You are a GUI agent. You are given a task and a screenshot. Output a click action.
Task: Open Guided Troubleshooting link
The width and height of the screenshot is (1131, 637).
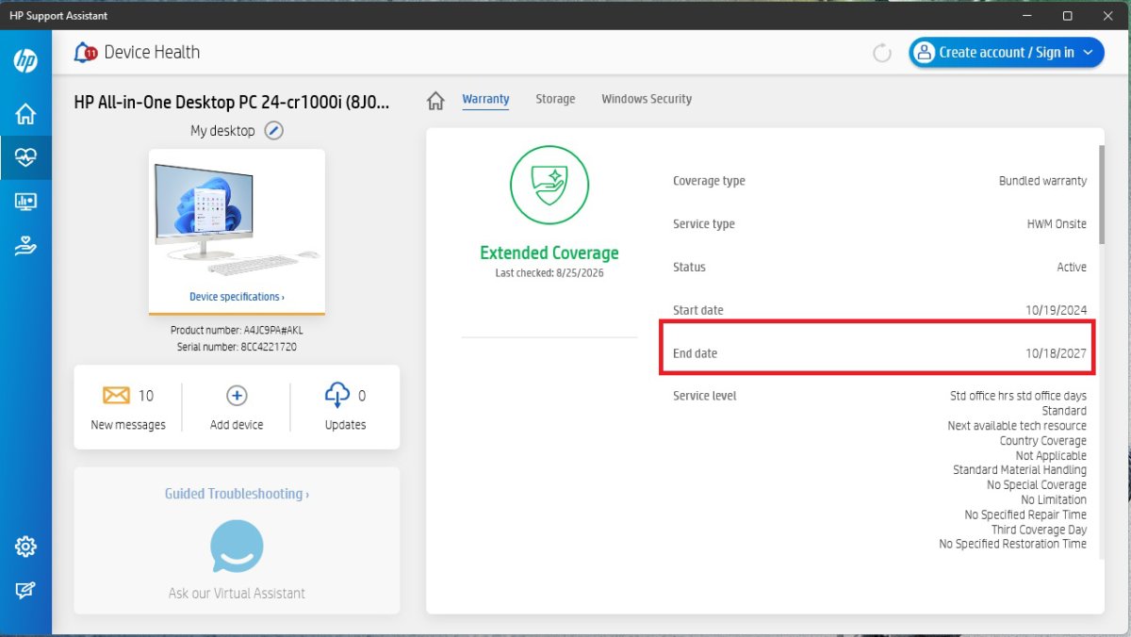(x=237, y=494)
